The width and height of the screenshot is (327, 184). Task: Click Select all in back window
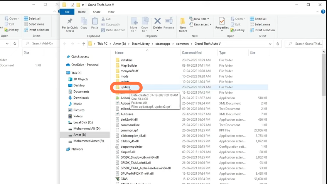point(32,19)
